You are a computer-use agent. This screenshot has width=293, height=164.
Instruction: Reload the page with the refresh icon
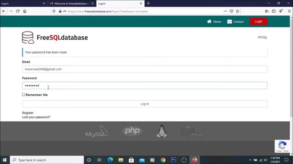coord(18,11)
